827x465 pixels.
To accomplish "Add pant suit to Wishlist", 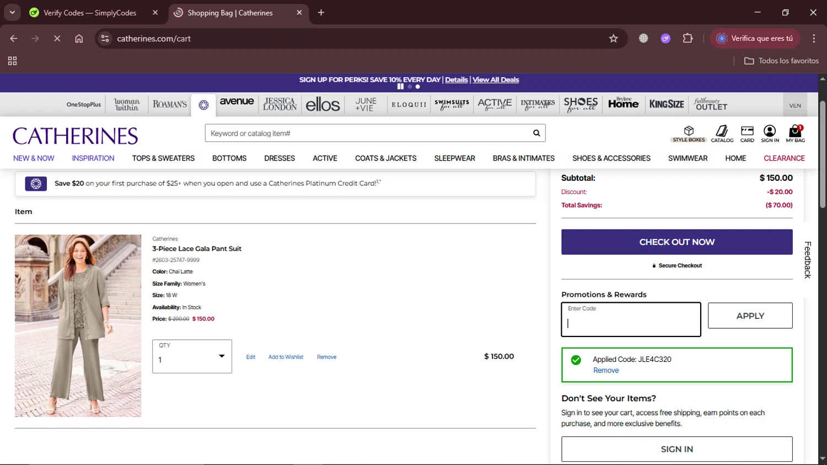I will 286,357.
